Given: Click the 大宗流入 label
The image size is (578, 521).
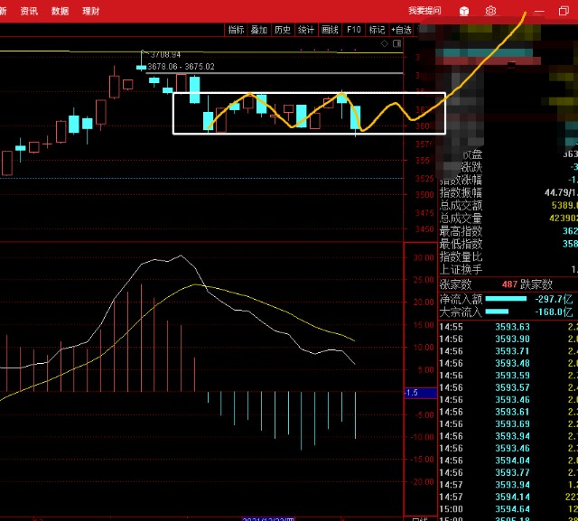Looking at the screenshot, I should [x=461, y=312].
